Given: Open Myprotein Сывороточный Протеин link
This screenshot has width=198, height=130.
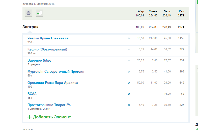Looking at the screenshot, I should (56, 72).
